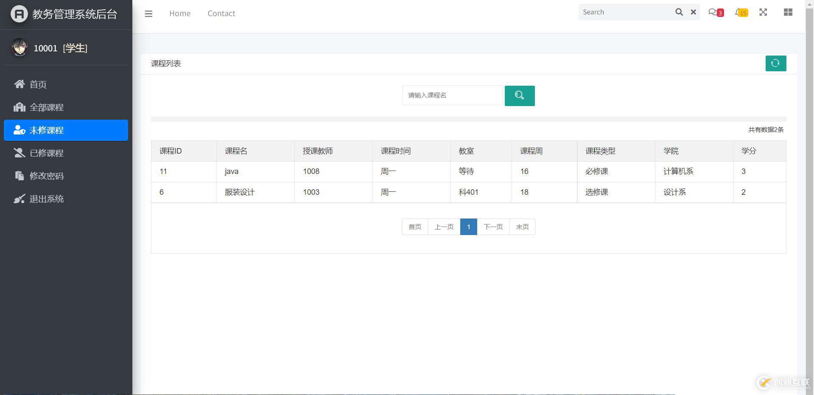Go to 修改密码 in the sidebar
814x395 pixels.
click(46, 176)
